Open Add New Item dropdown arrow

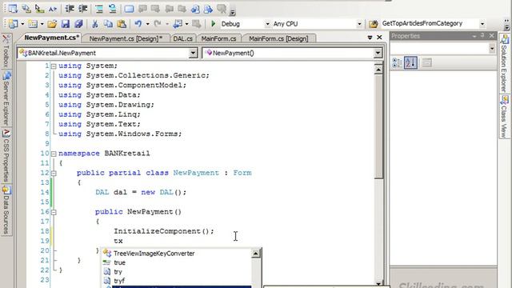click(42, 24)
